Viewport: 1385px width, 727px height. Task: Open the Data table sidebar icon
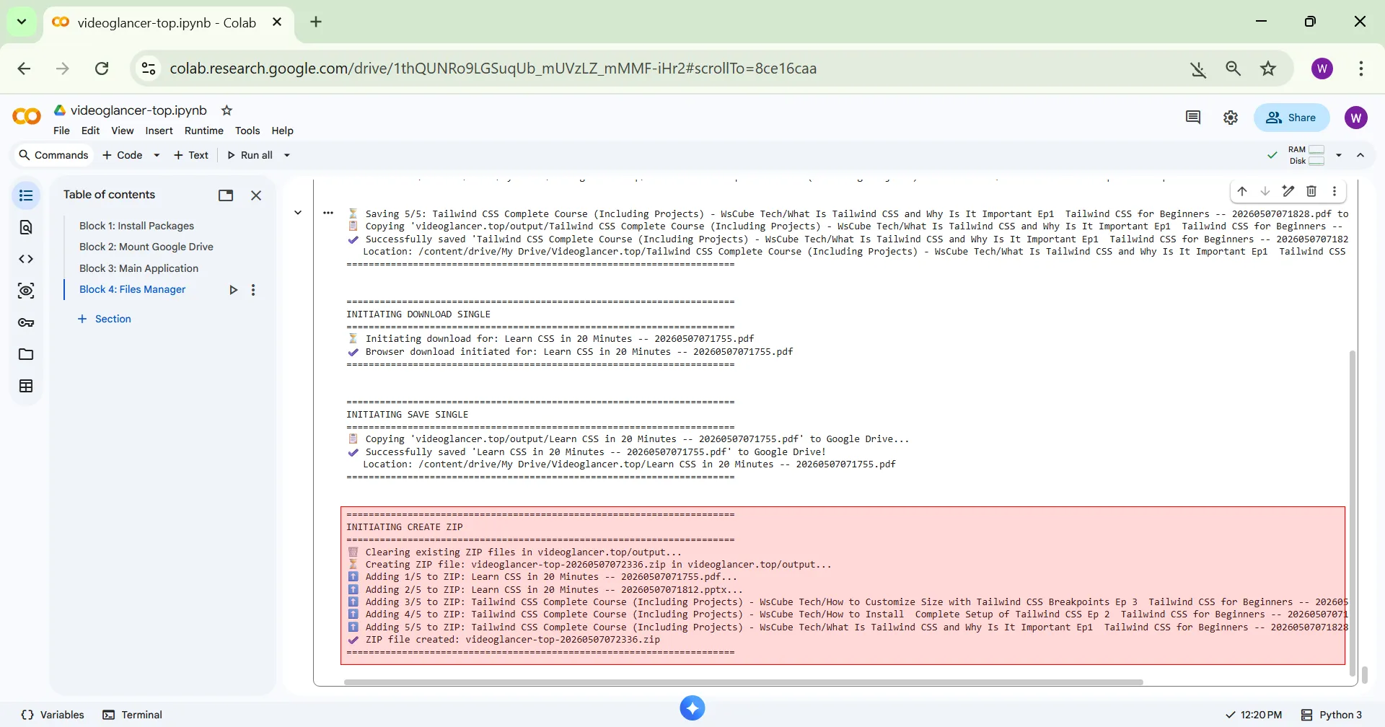[26, 386]
